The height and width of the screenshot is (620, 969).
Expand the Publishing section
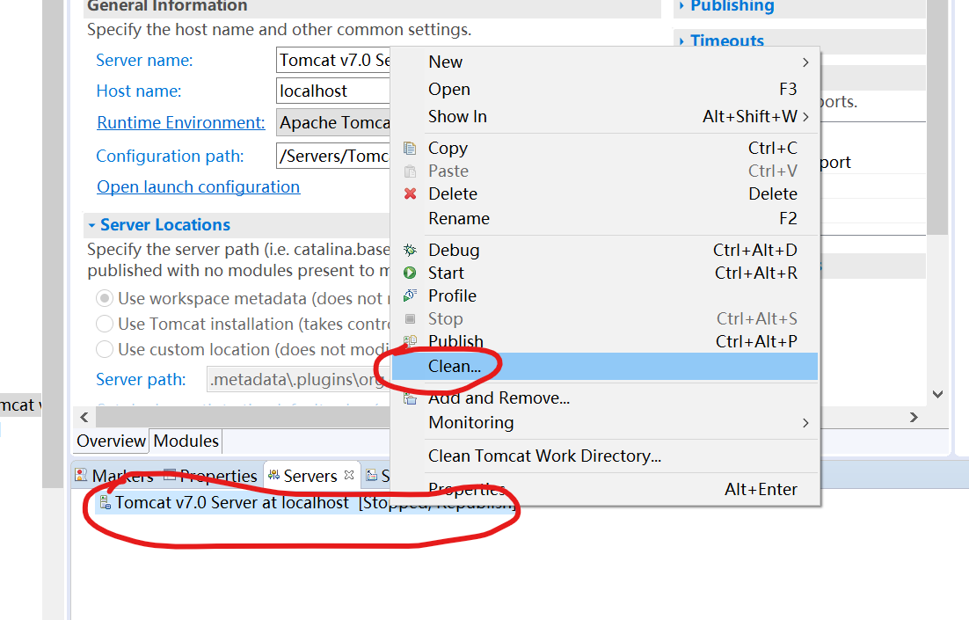click(681, 6)
